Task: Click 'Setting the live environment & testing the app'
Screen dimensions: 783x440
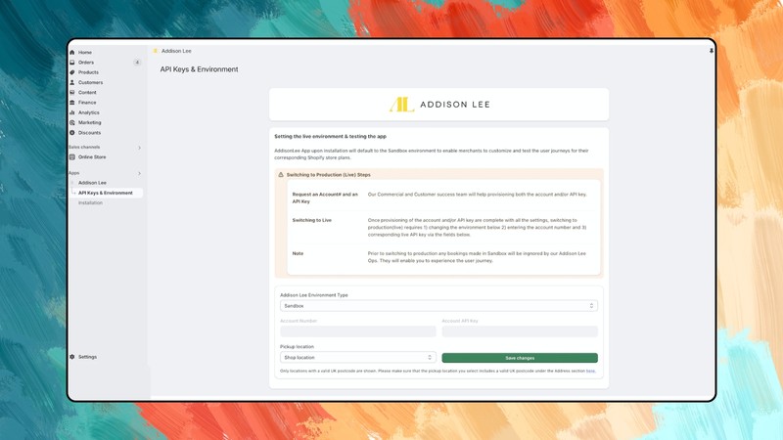Action: point(330,136)
